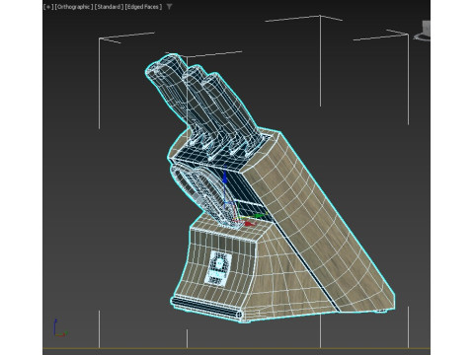This screenshot has height=355, width=474.
Task: Open the Standard shading viewport menu
Action: click(109, 7)
